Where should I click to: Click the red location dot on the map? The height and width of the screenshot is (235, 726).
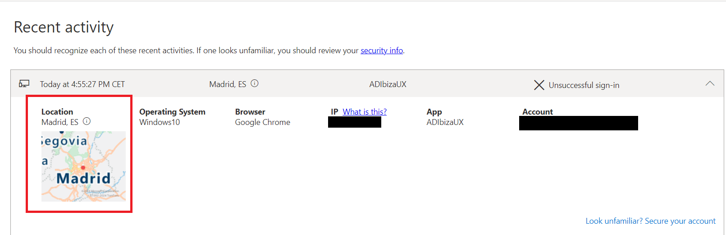[x=83, y=168]
